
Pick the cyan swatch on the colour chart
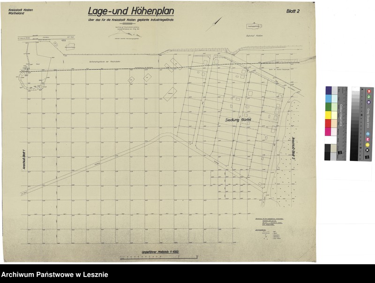click(328, 98)
